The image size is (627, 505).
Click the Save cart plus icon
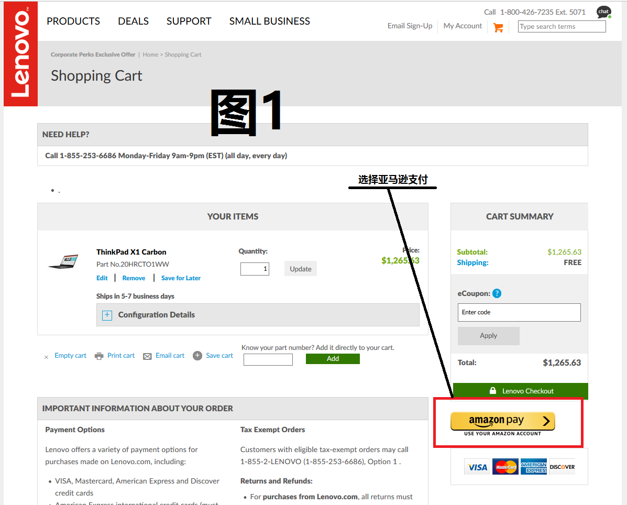pyautogui.click(x=197, y=356)
